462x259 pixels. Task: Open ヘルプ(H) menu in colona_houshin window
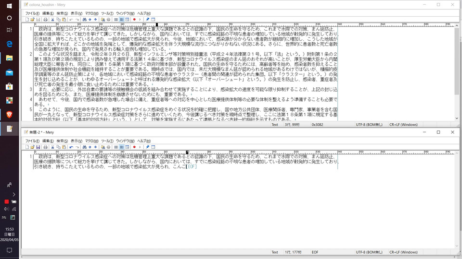[x=144, y=13]
